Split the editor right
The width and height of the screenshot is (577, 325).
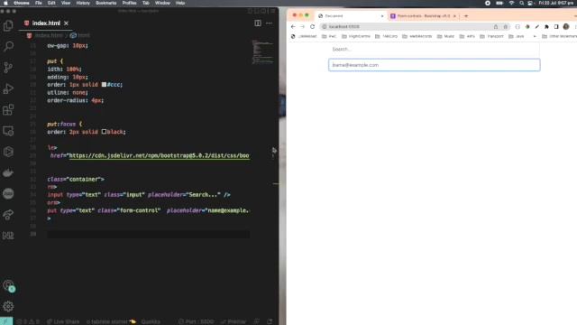point(258,23)
